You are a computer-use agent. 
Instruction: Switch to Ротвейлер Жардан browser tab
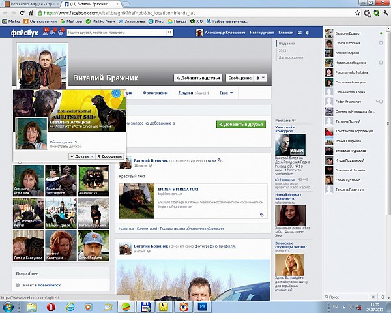pos(32,4)
